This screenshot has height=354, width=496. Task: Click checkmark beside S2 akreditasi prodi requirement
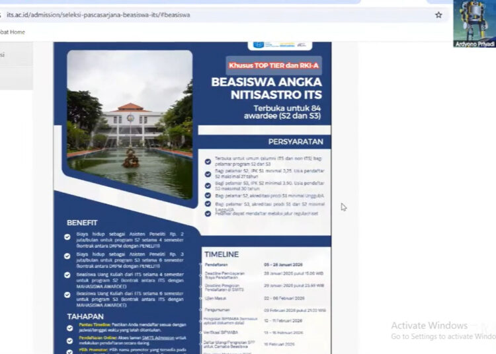[x=208, y=195]
